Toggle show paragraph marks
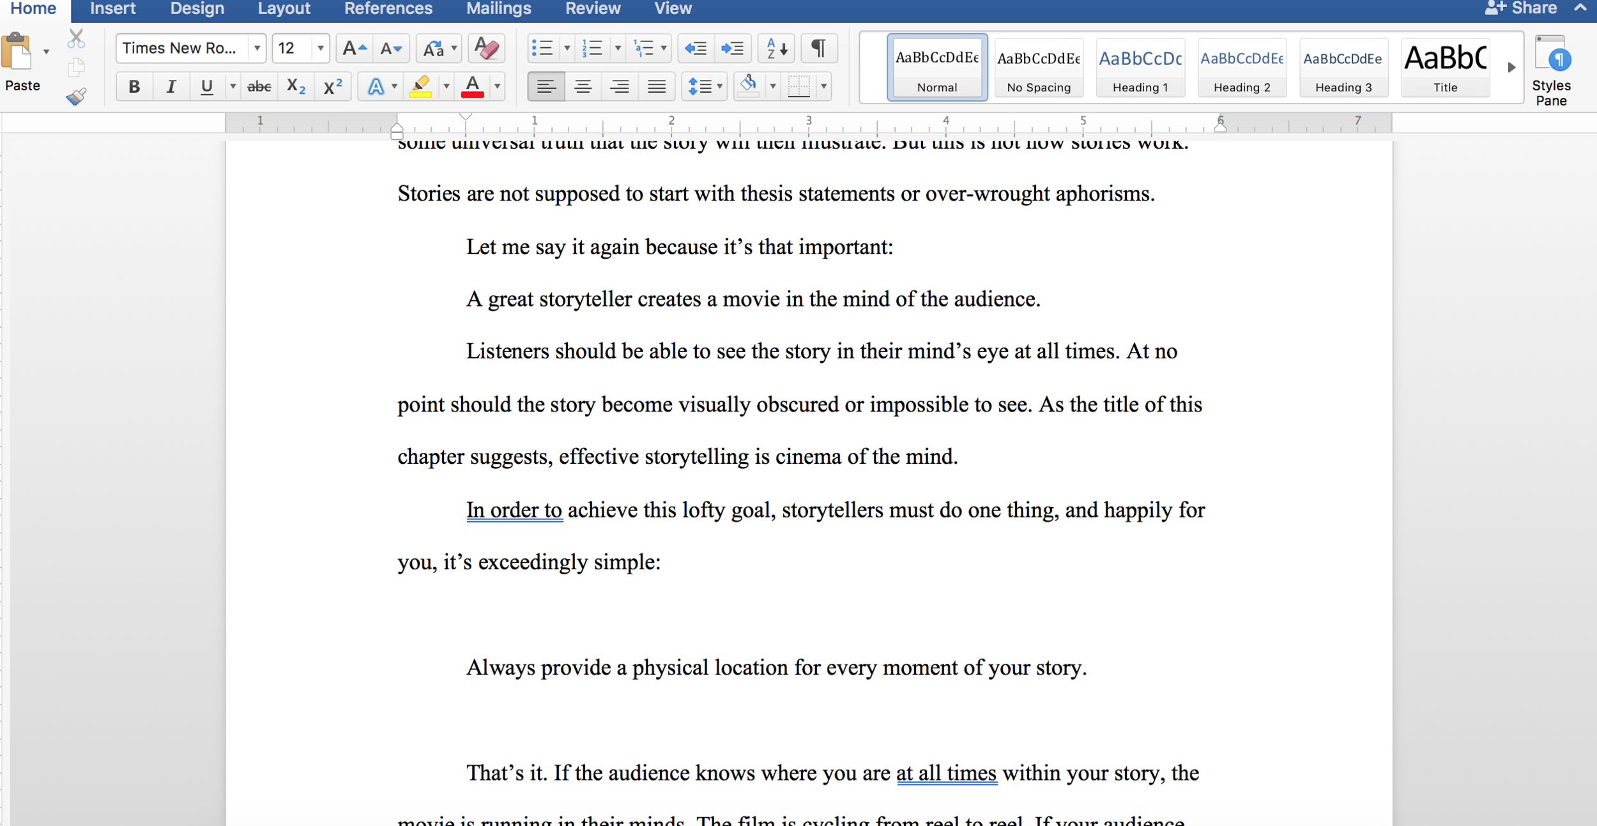Viewport: 1597px width, 826px height. [x=818, y=49]
